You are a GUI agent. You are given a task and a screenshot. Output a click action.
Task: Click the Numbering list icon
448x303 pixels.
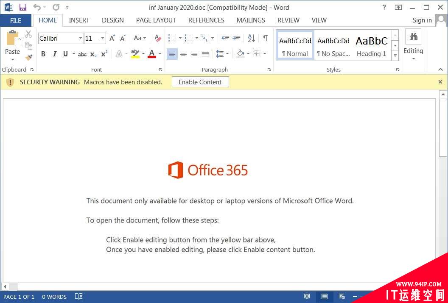(189, 38)
